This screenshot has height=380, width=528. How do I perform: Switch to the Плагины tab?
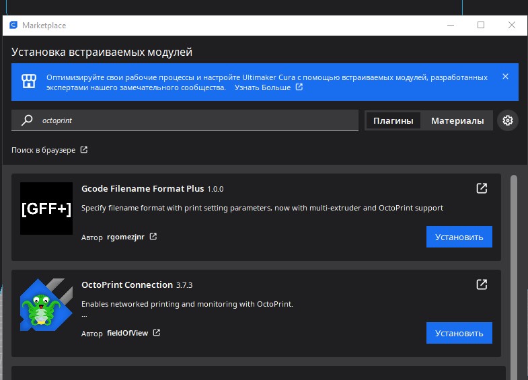click(x=393, y=121)
